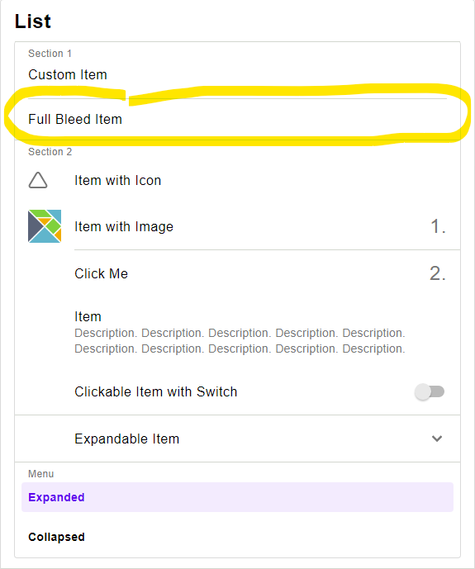This screenshot has width=475, height=569.
Task: Click the Item with Icon label
Action: pos(117,180)
